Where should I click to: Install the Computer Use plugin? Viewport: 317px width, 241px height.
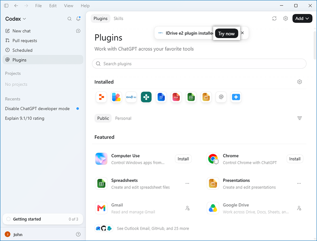(183, 159)
